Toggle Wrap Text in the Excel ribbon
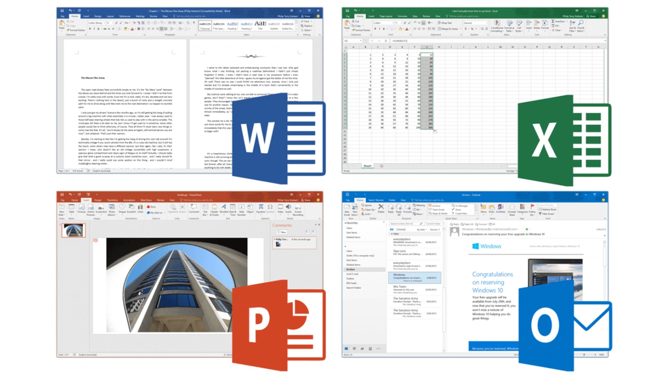Viewport: 665px width, 374px height. tap(445, 23)
